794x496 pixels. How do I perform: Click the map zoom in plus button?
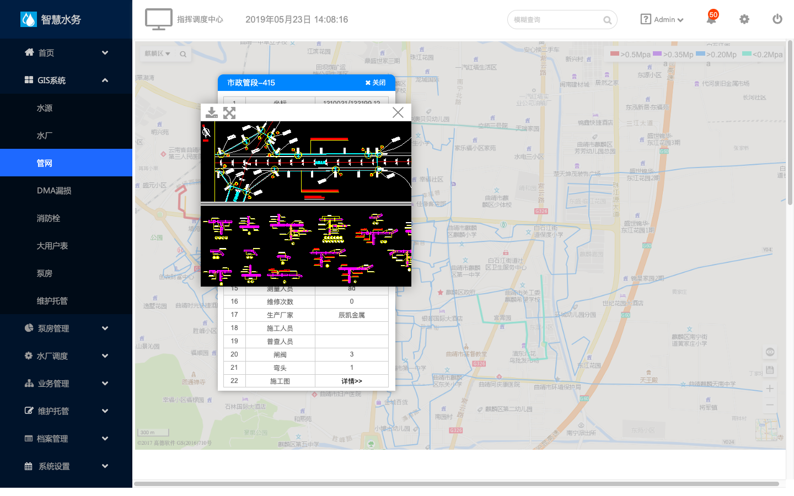click(x=770, y=389)
